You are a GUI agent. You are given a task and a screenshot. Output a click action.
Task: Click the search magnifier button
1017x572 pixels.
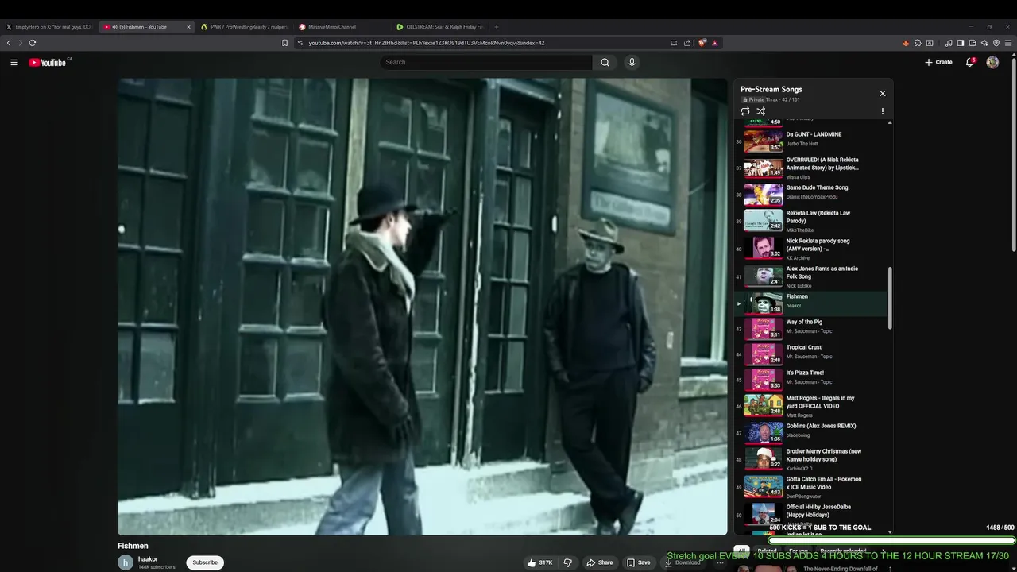point(605,62)
